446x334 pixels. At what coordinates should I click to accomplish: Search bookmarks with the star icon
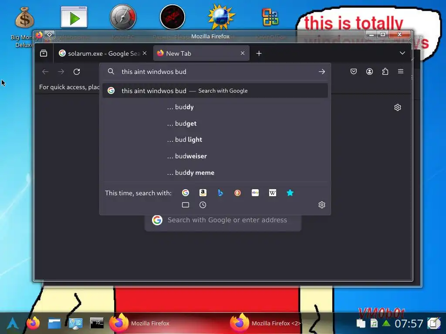click(x=290, y=193)
